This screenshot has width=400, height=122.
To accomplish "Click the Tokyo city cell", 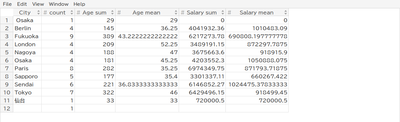I will click(x=27, y=92).
